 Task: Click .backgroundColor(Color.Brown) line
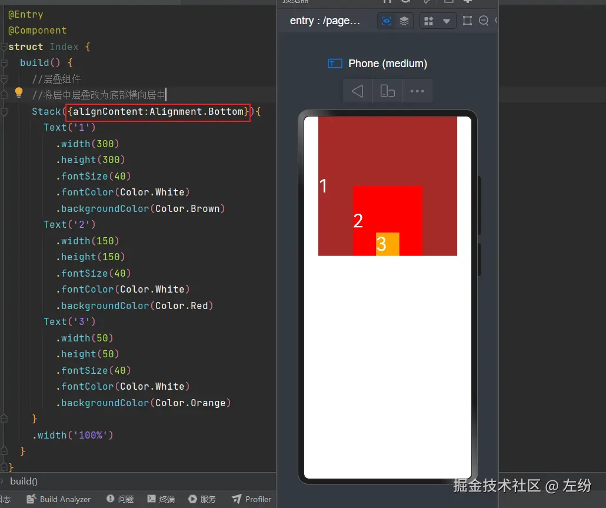140,209
